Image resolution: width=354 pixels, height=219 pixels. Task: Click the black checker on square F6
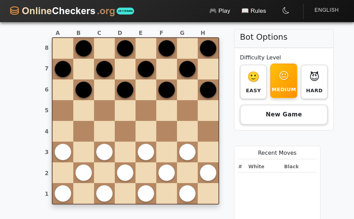[166, 89]
